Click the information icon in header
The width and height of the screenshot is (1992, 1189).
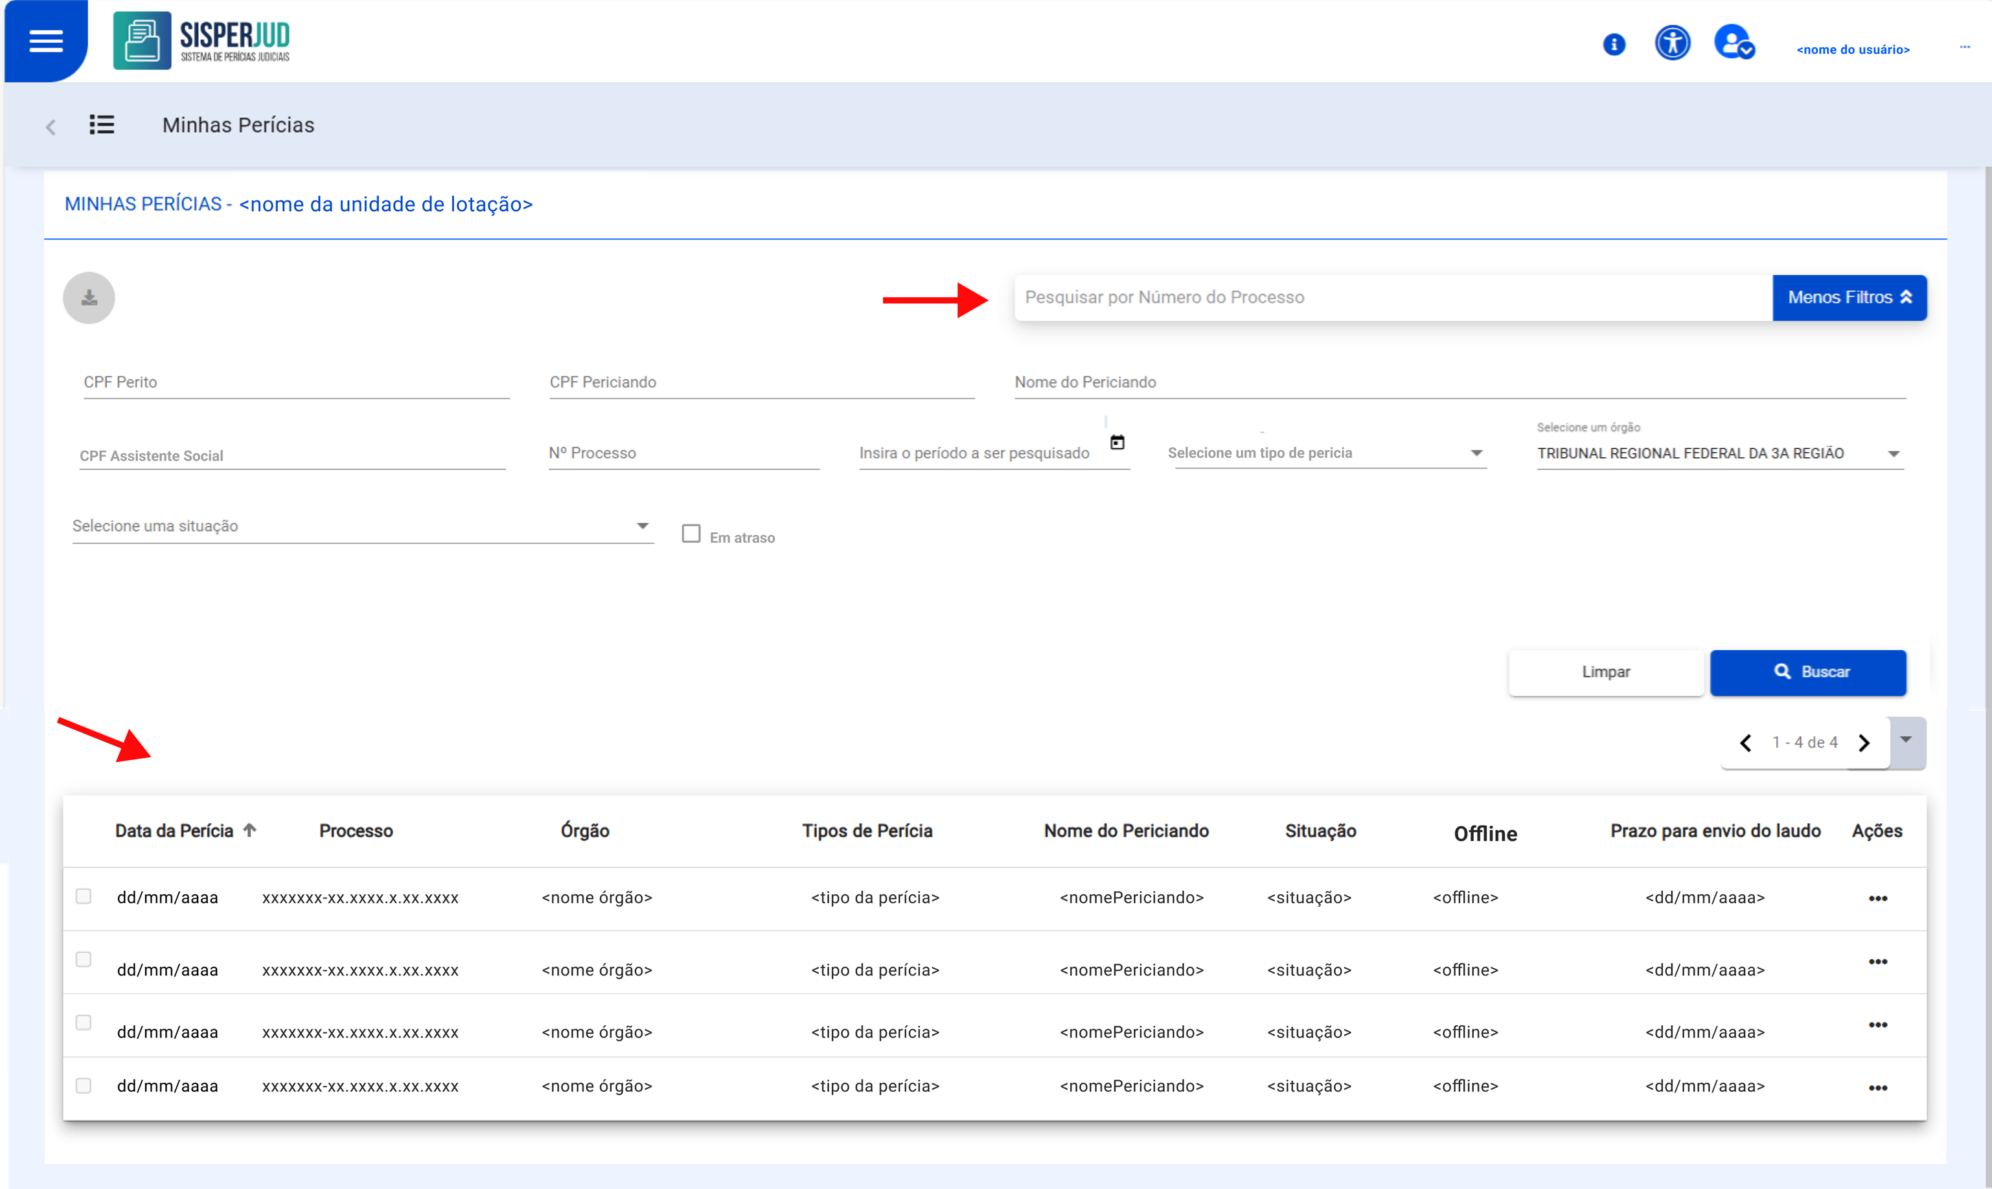click(x=1613, y=45)
